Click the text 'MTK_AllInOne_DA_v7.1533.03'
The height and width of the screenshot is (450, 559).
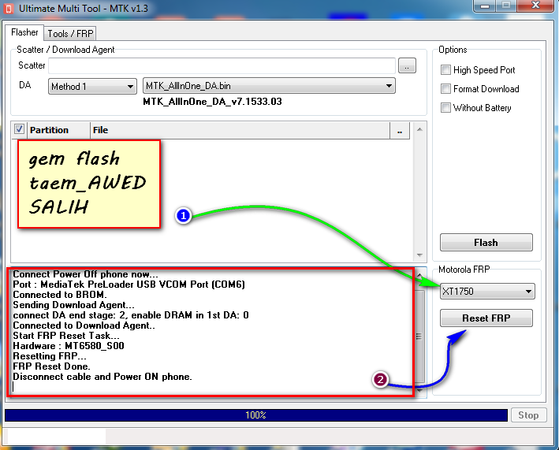[x=212, y=102]
